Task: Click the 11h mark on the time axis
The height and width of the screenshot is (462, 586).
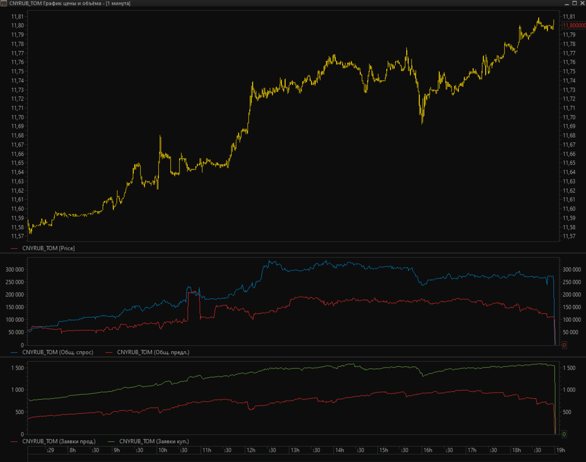Action: click(x=207, y=450)
